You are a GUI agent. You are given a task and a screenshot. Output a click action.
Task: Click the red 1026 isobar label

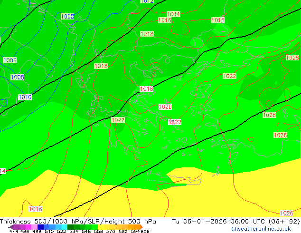[286, 213]
